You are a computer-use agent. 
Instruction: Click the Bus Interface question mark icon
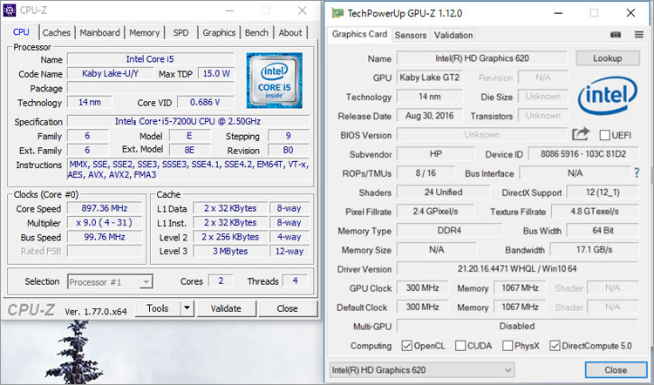click(637, 172)
